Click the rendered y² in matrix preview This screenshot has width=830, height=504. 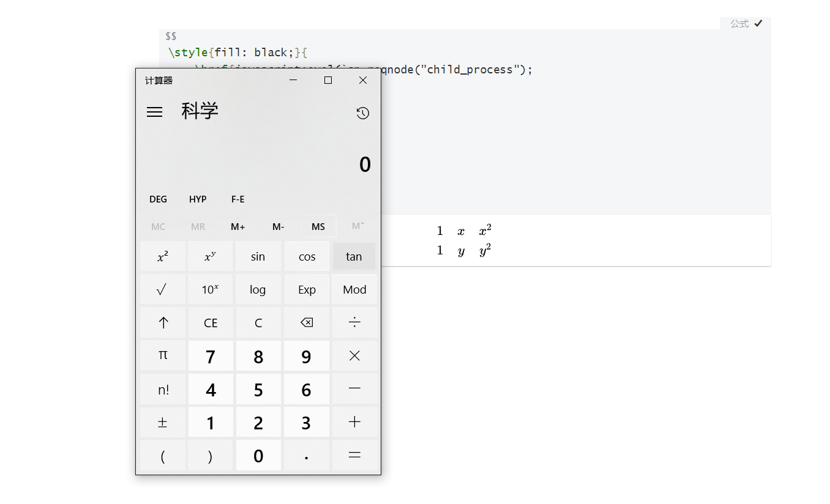(x=485, y=251)
